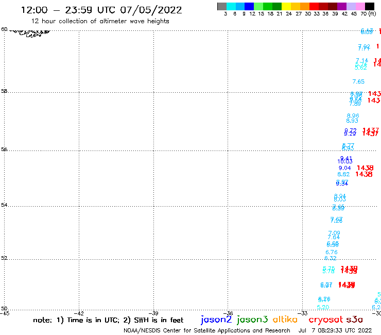381x335 pixels.
Task: Click the wave height value '8.82'
Action: (343, 174)
